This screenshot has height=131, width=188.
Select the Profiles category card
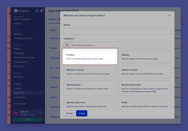coord(90,57)
